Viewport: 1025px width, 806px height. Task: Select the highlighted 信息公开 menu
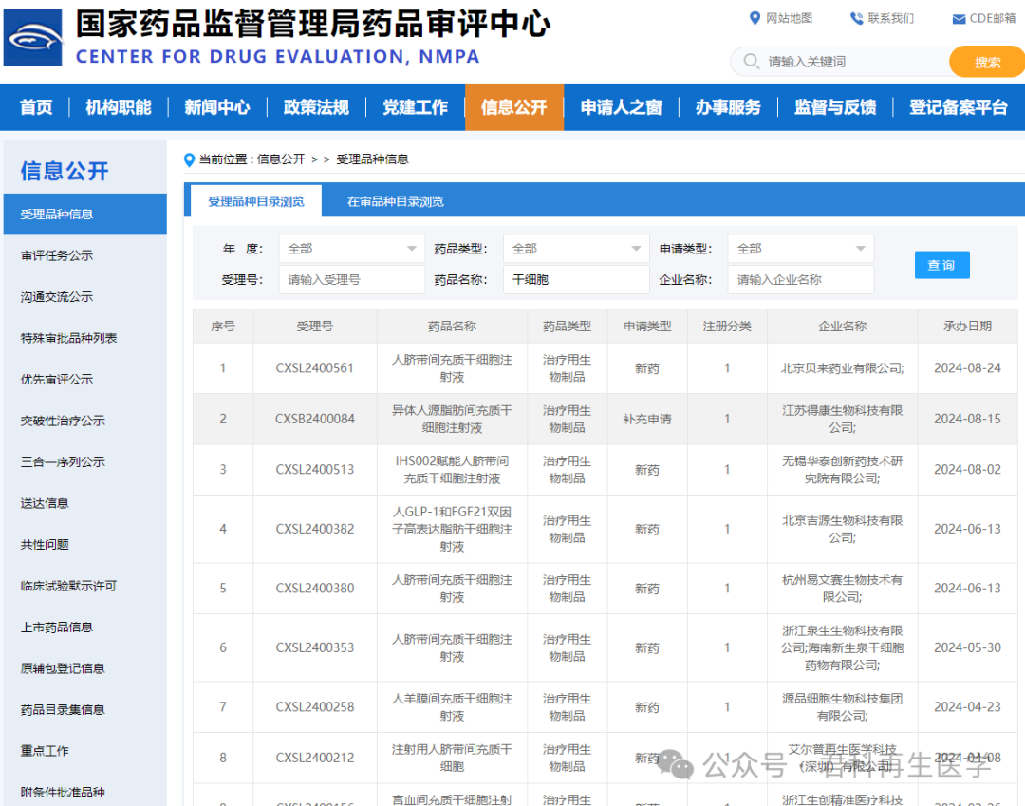click(513, 107)
